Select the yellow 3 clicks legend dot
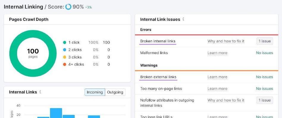 pyautogui.click(x=65, y=57)
